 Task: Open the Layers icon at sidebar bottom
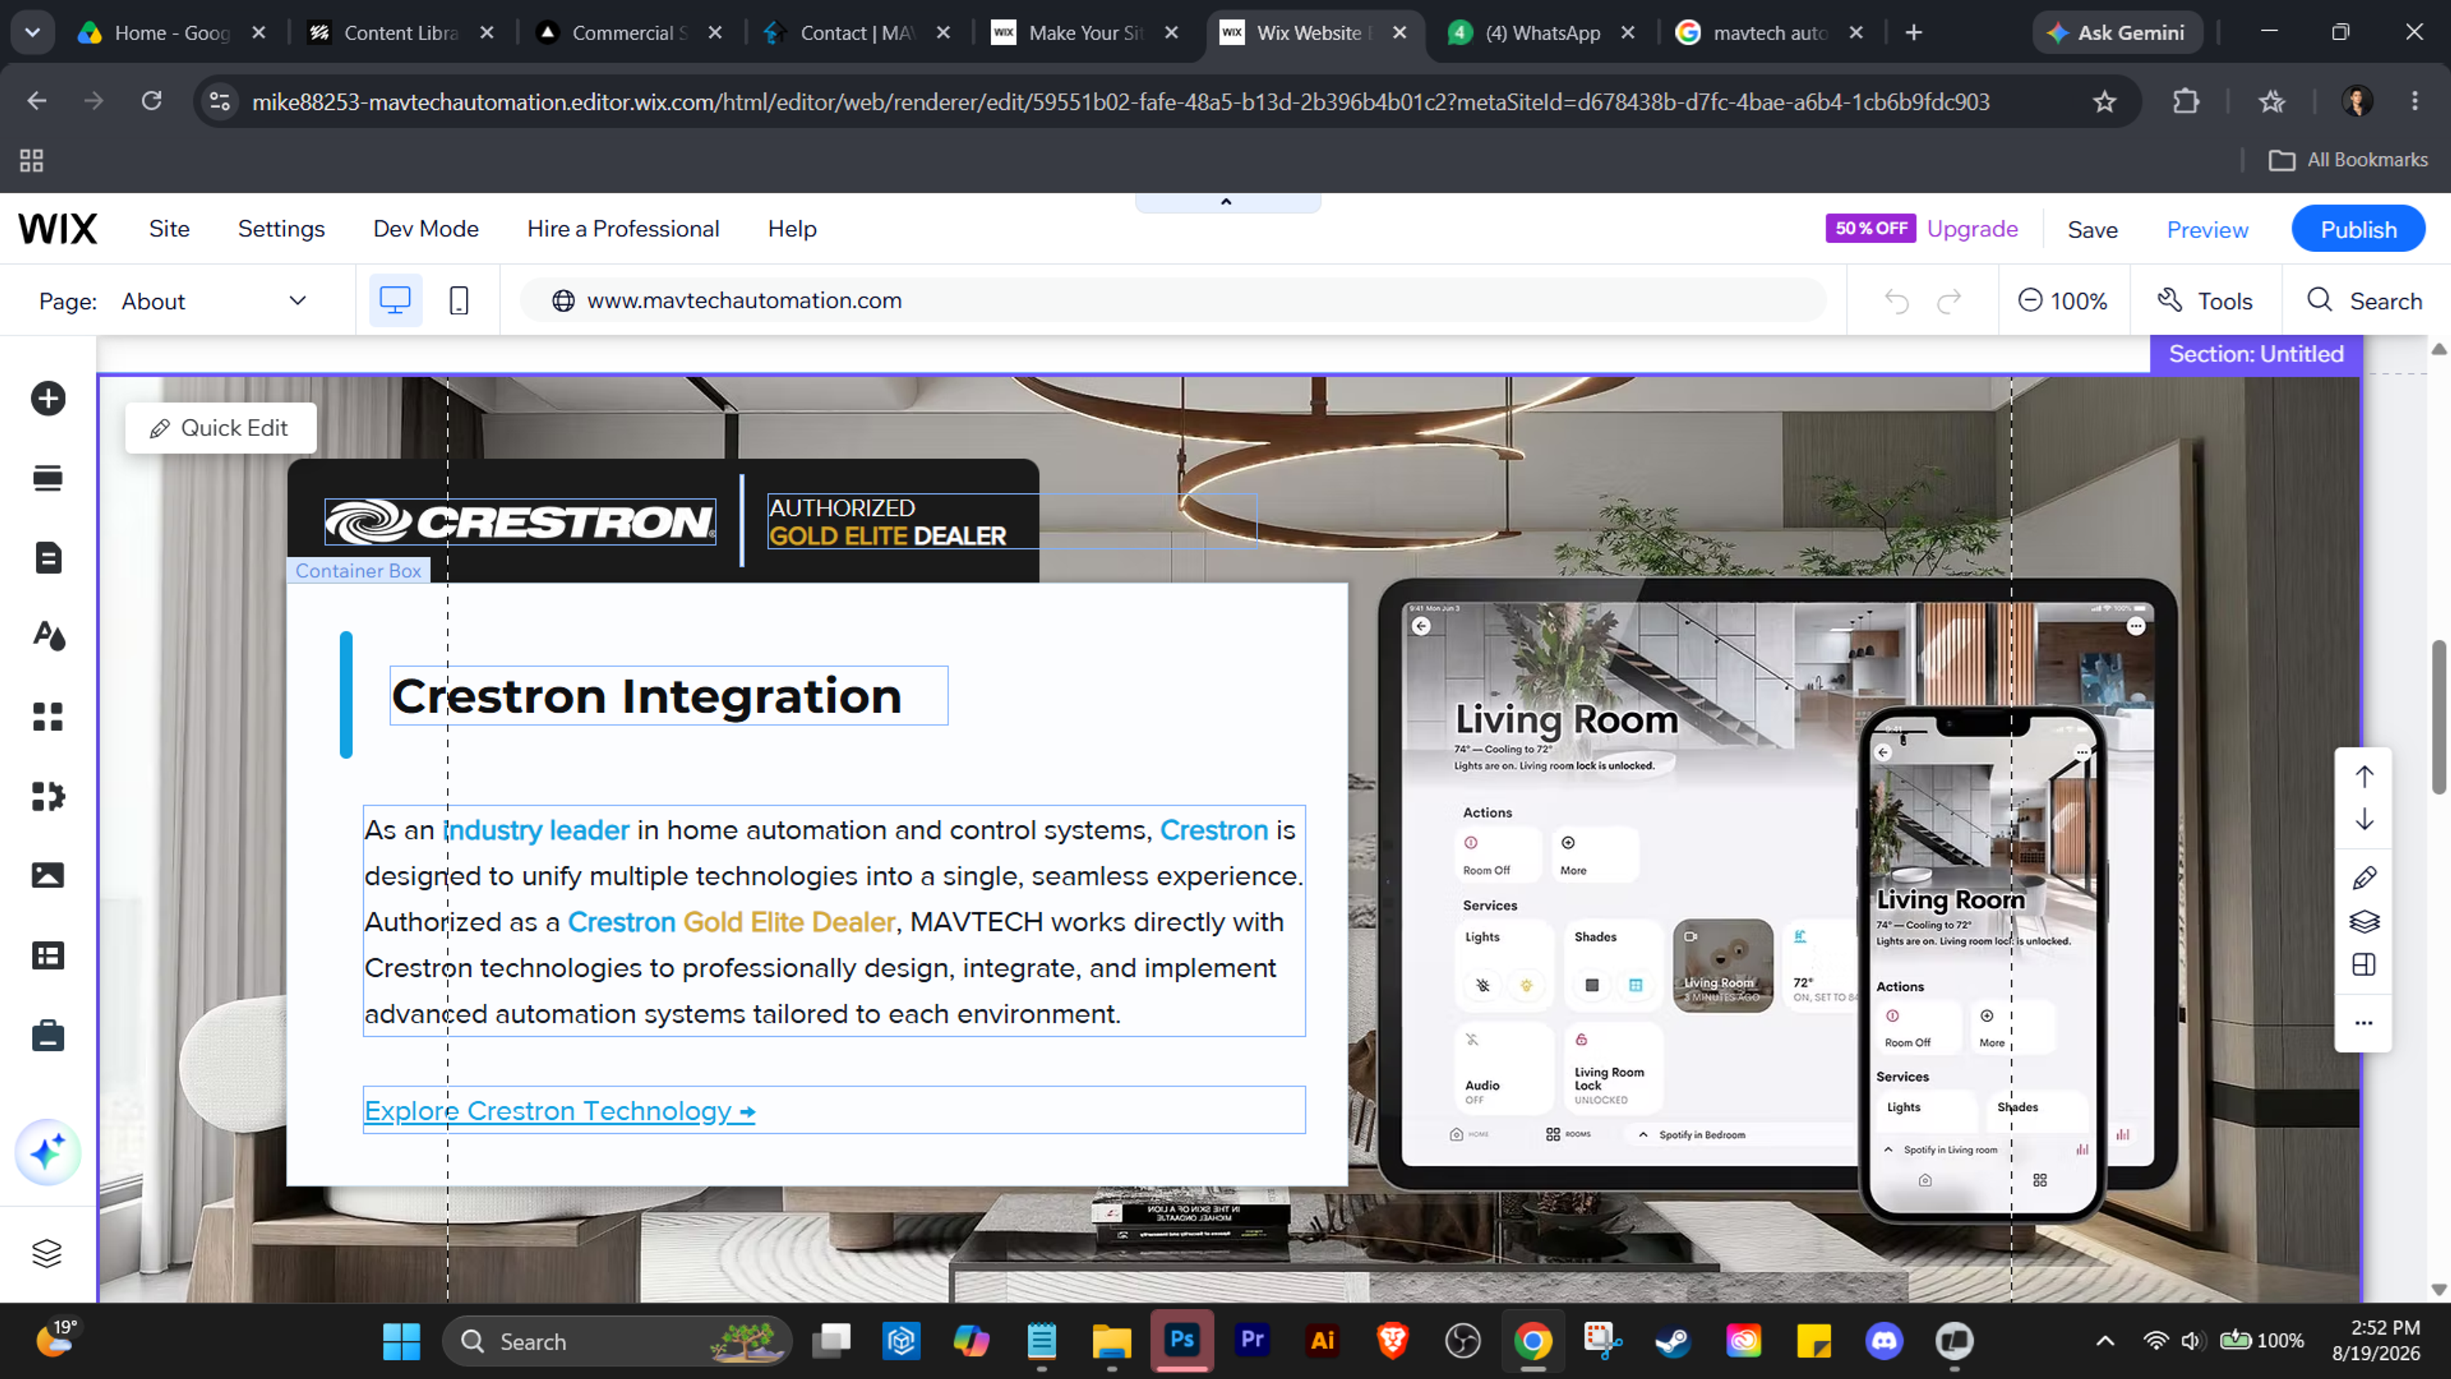click(x=48, y=1253)
